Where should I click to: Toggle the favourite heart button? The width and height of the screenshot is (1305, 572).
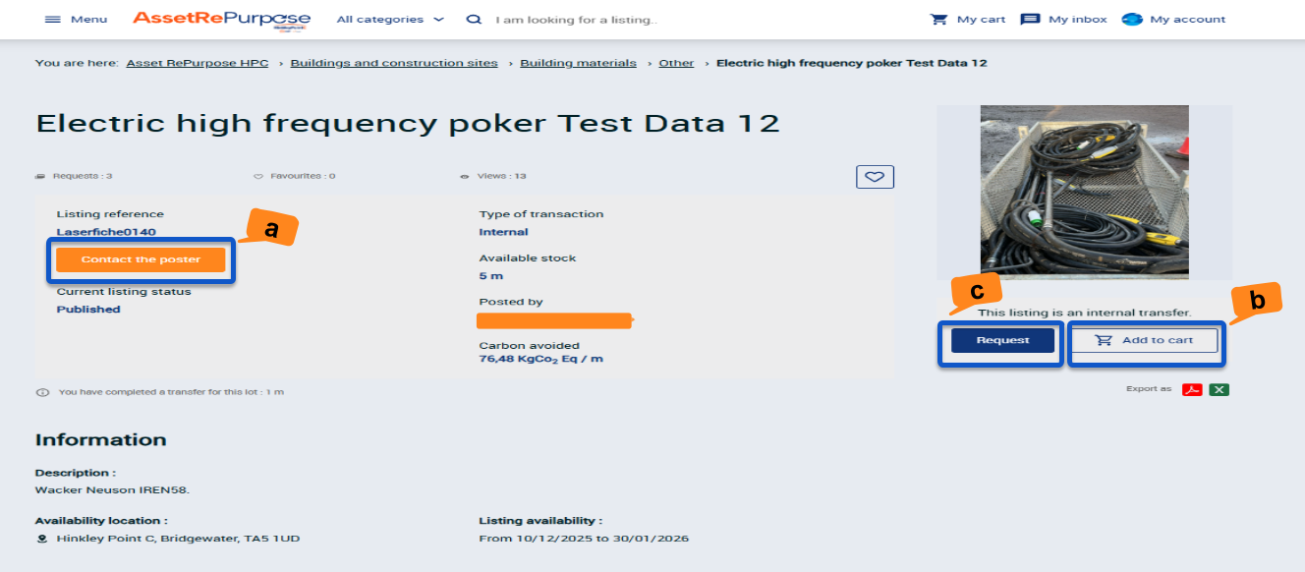pyautogui.click(x=875, y=177)
